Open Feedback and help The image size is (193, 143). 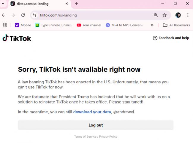[171, 38]
